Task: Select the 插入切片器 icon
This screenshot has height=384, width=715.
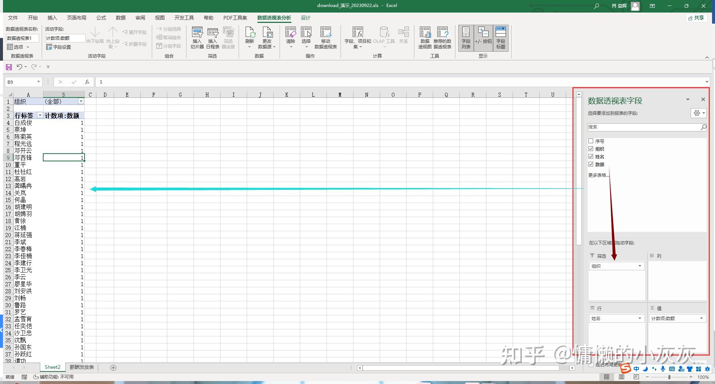Action: point(197,37)
